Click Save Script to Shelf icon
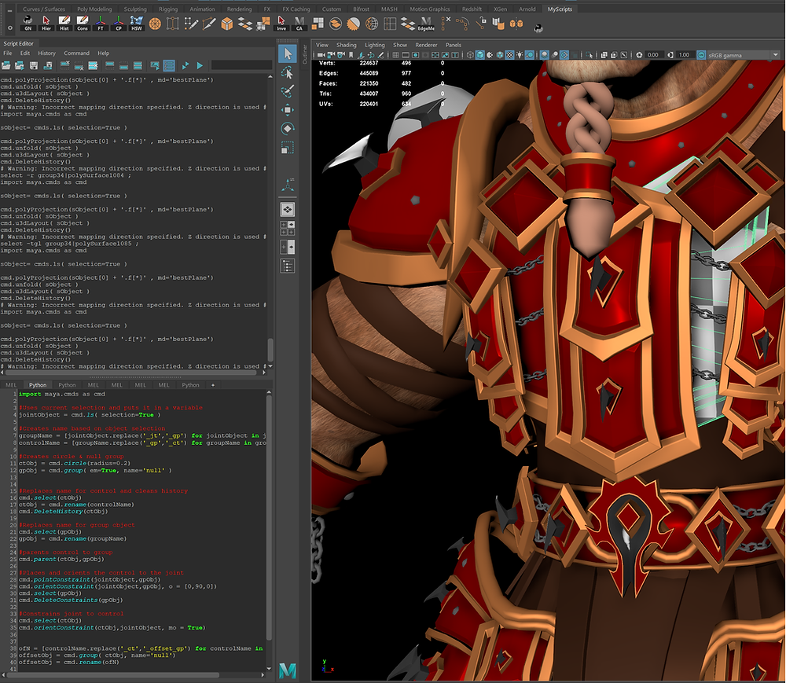 (x=48, y=65)
